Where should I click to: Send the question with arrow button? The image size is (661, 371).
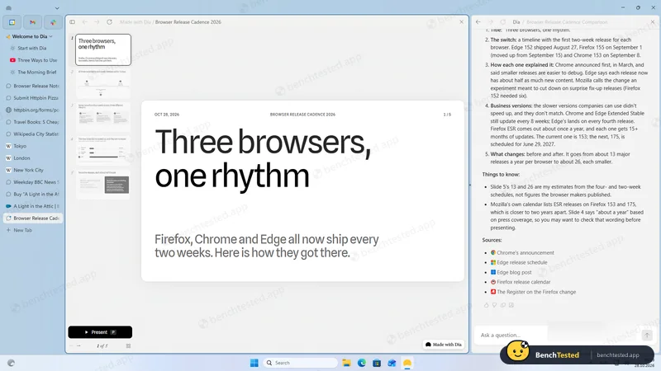coord(647,335)
